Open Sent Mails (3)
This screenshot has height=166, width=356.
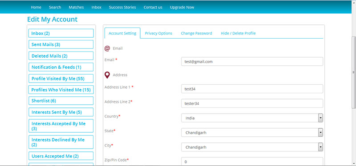click(61, 44)
